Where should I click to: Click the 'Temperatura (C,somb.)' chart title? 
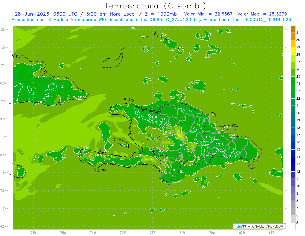pyautogui.click(x=155, y=6)
